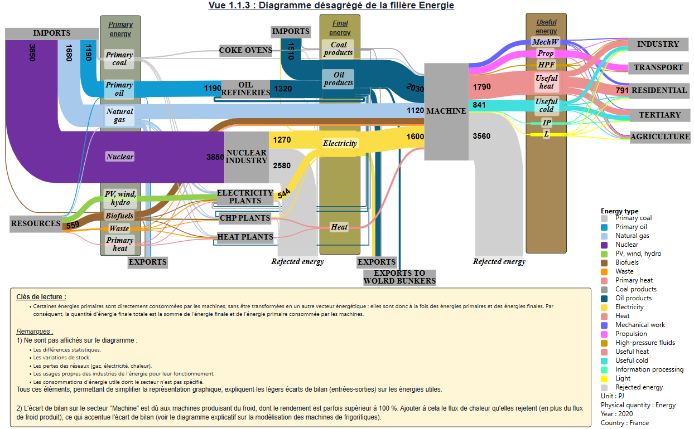Select the AGRICULTURE sector node

point(660,136)
